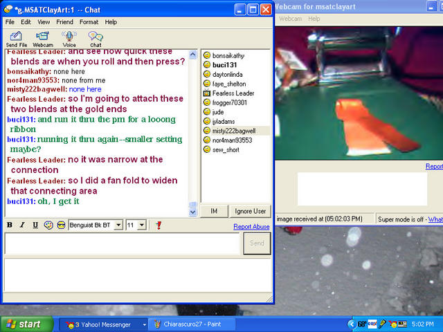This screenshot has height=332, width=443.
Task: Open the Format menu
Action: (x=89, y=22)
